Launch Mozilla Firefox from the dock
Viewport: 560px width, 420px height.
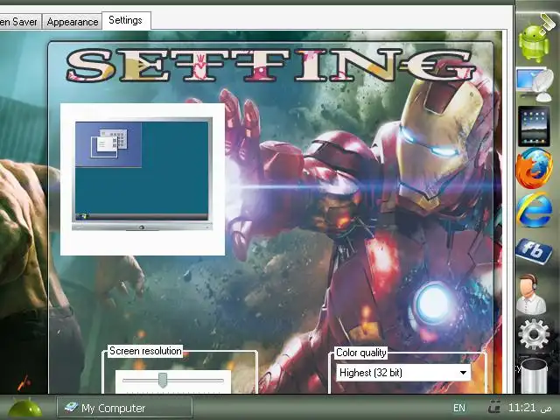(534, 168)
